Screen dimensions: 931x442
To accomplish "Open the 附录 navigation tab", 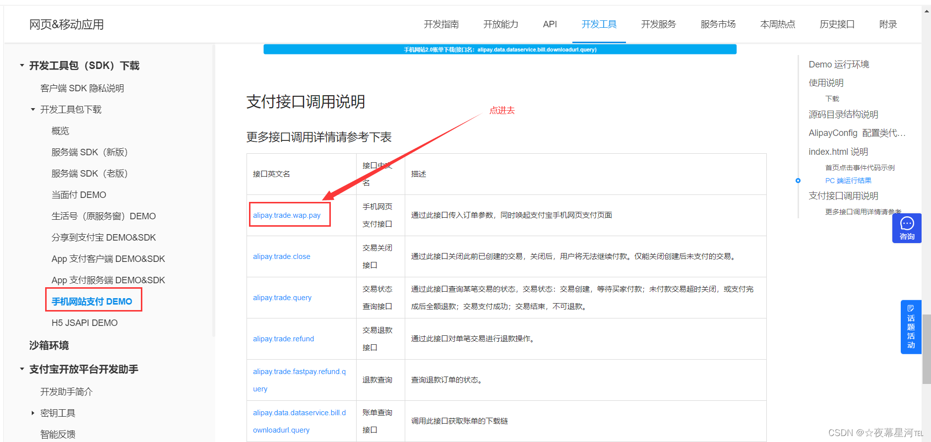I will [888, 24].
